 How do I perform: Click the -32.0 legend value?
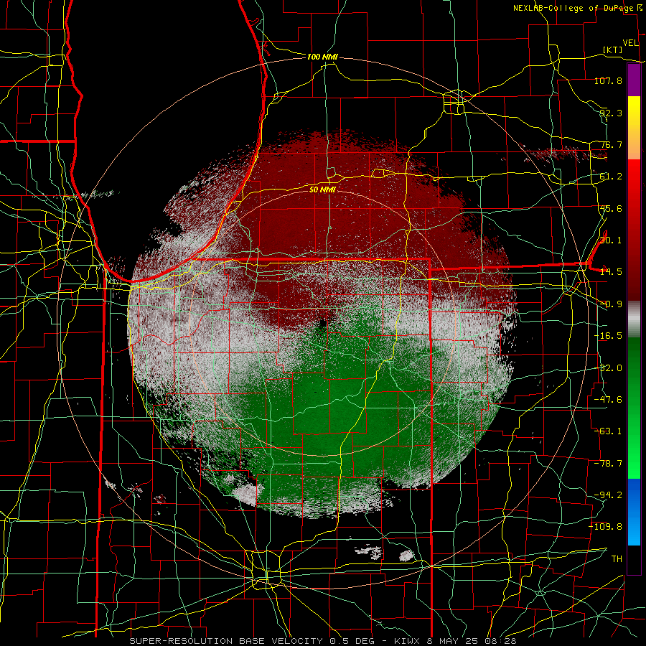click(608, 368)
